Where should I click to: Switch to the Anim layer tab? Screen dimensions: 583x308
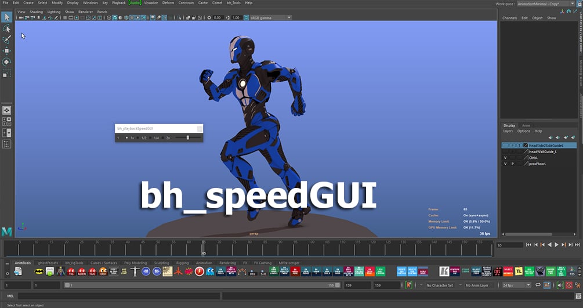526,125
